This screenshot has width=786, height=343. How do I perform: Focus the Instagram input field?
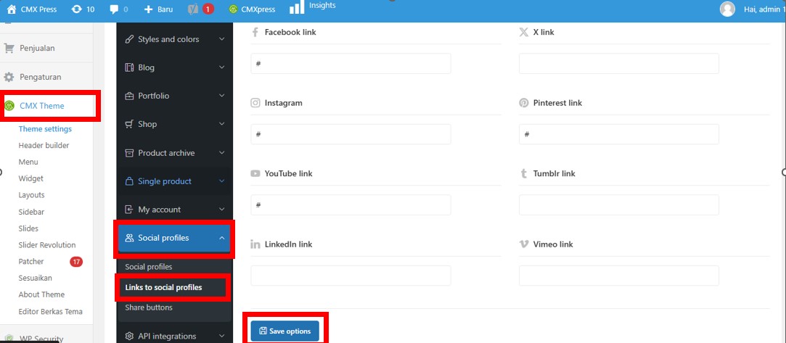(351, 134)
